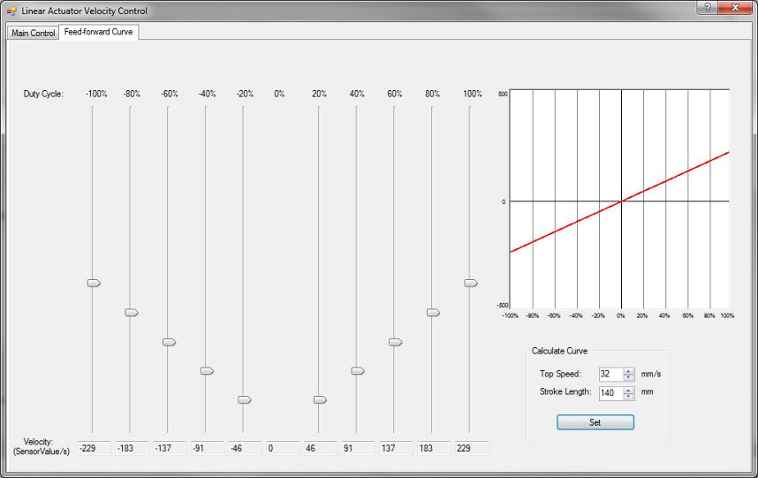Screen dimensions: 758x478
Task: Click the Top Speed label
Action: point(560,374)
